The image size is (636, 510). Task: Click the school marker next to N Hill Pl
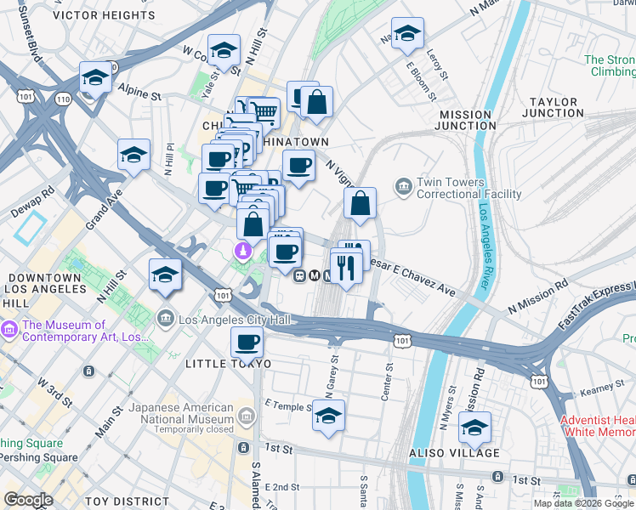[133, 156]
